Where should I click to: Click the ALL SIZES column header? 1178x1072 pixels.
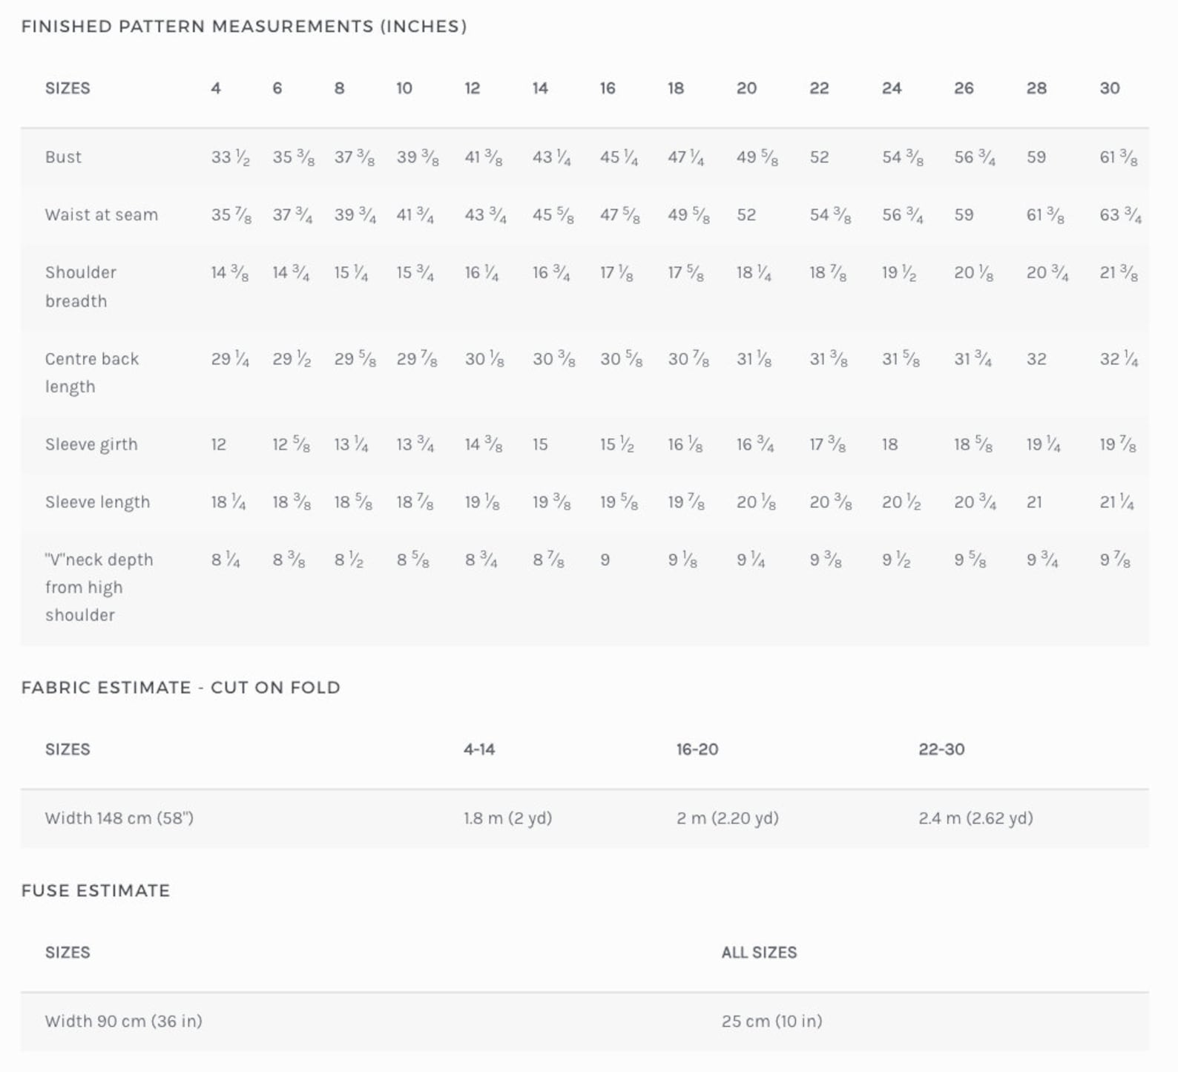(x=759, y=953)
